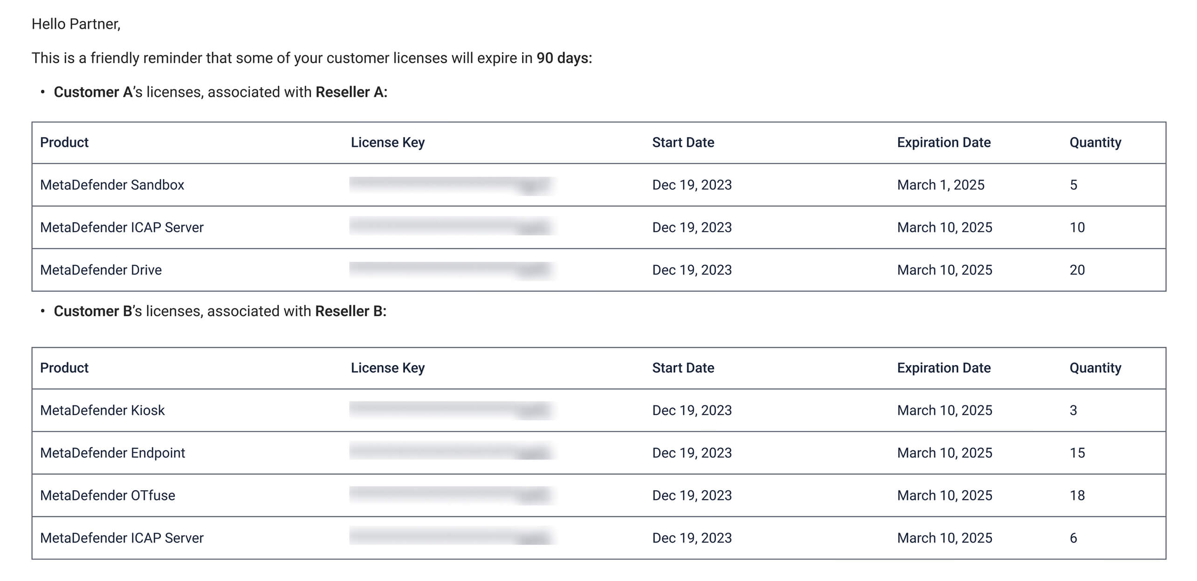Click the bold "Customer A" text
The image size is (1197, 581).
point(93,92)
